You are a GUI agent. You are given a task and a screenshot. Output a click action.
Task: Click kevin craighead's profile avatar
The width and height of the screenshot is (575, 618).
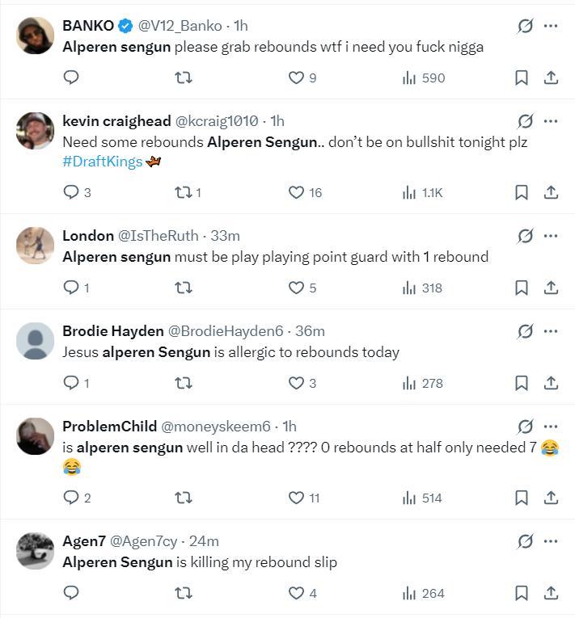(35, 131)
